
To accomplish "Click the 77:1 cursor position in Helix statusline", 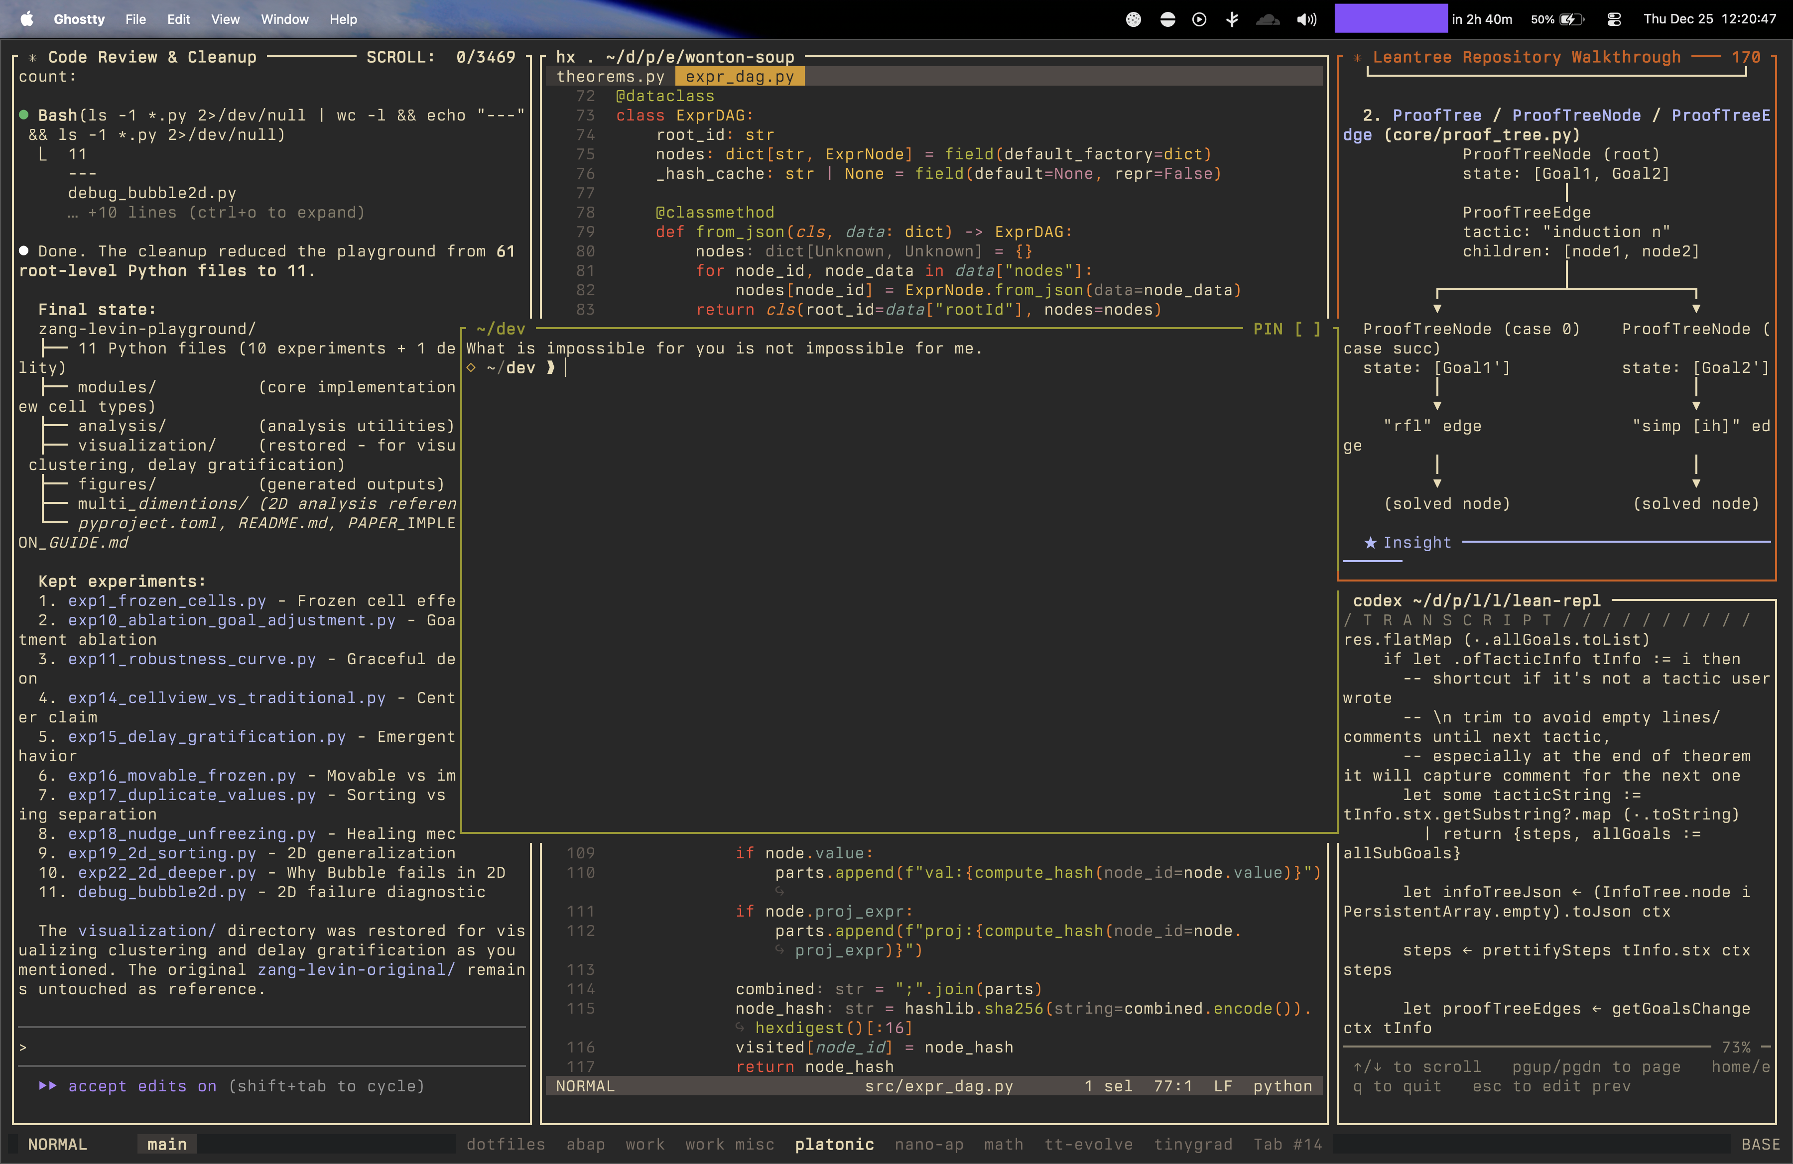I will [1172, 1086].
